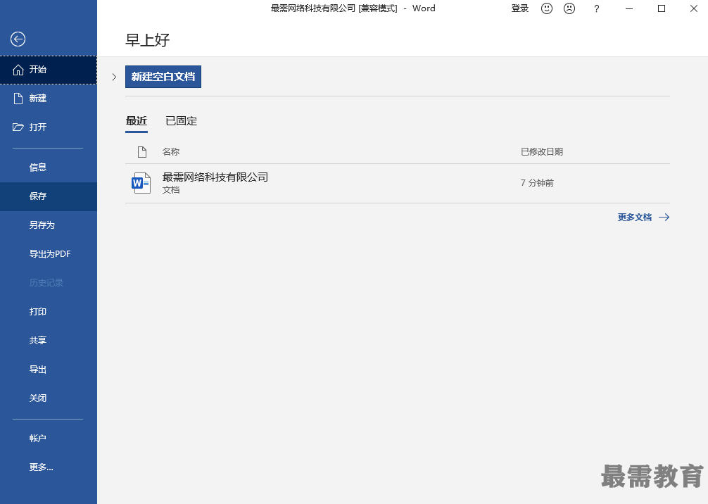Click the arrow next to 更多文档
Image resolution: width=708 pixels, height=504 pixels.
point(664,218)
